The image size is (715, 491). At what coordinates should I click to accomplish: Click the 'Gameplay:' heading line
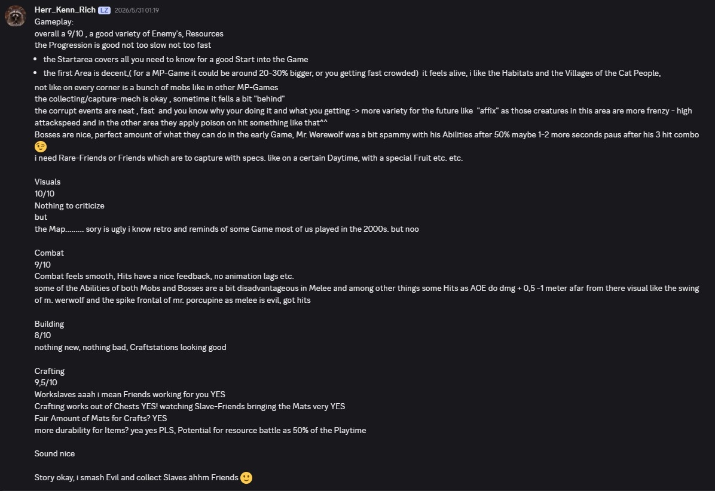54,22
